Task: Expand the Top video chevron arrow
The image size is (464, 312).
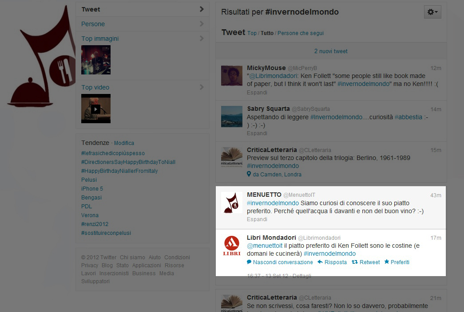Action: pyautogui.click(x=202, y=87)
